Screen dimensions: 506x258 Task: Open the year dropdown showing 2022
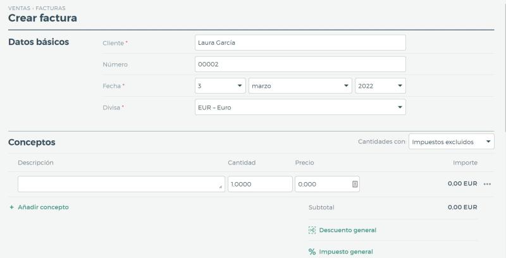coord(380,86)
